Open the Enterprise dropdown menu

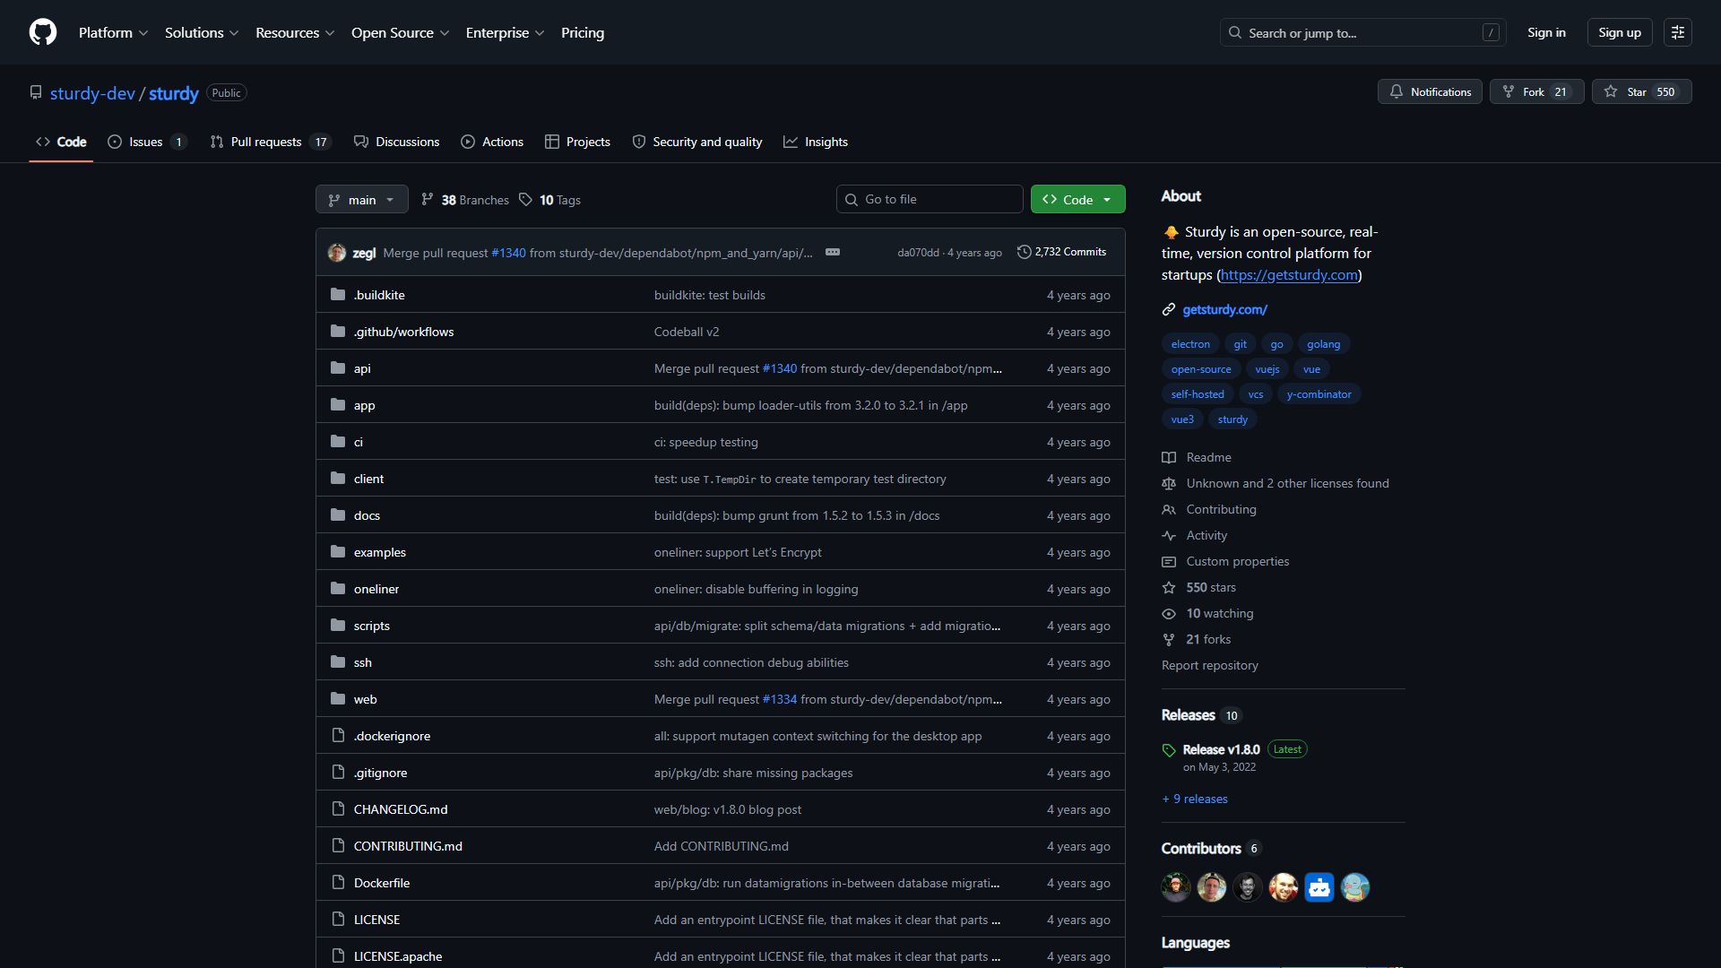click(505, 32)
